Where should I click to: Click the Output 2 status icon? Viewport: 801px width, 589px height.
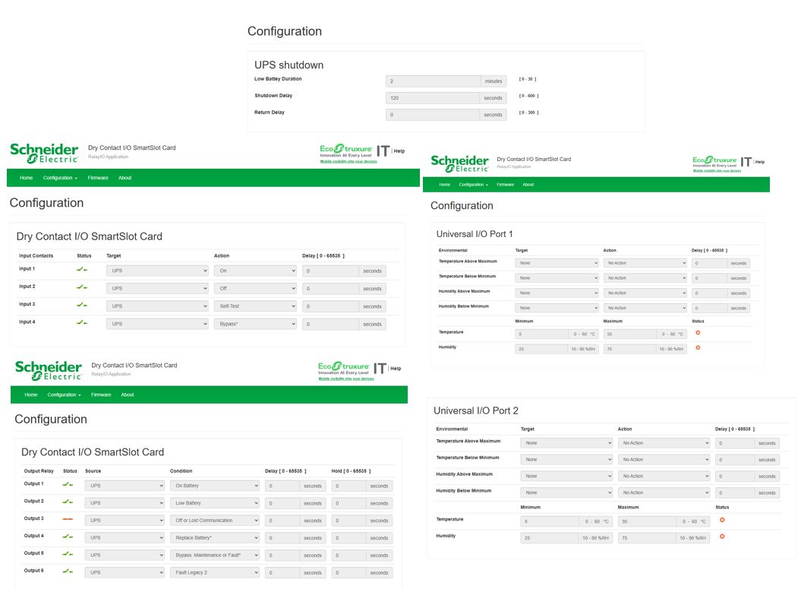tap(68, 502)
